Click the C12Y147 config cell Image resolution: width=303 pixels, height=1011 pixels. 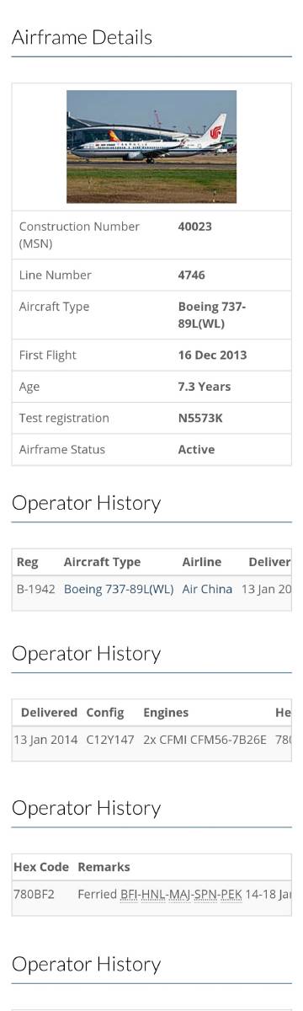(x=110, y=740)
